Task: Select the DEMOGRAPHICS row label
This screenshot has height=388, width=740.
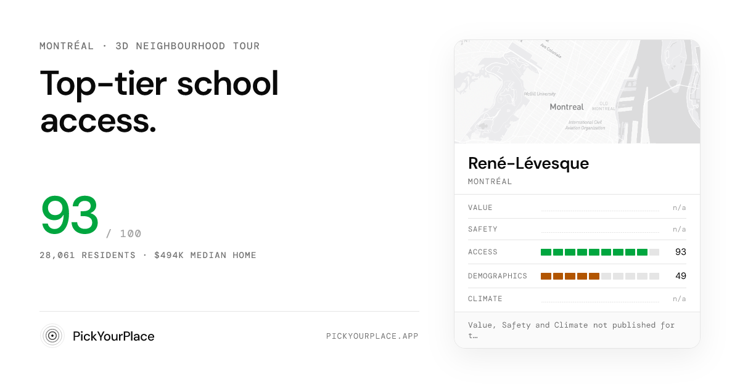Action: click(498, 276)
